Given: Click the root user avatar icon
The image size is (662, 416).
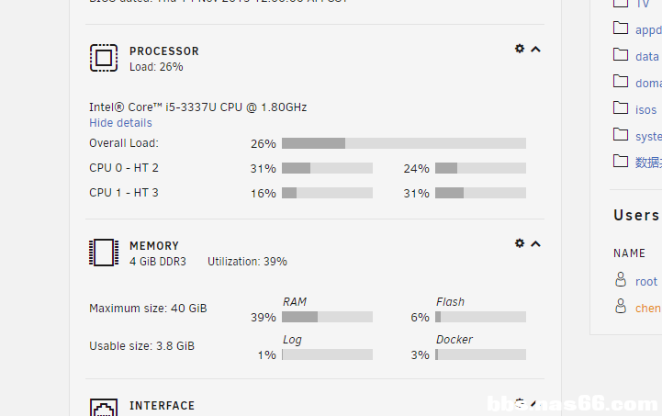Looking at the screenshot, I should 621,281.
